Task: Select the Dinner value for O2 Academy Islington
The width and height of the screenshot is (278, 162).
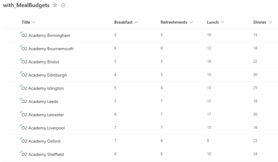Action: pyautogui.click(x=255, y=88)
